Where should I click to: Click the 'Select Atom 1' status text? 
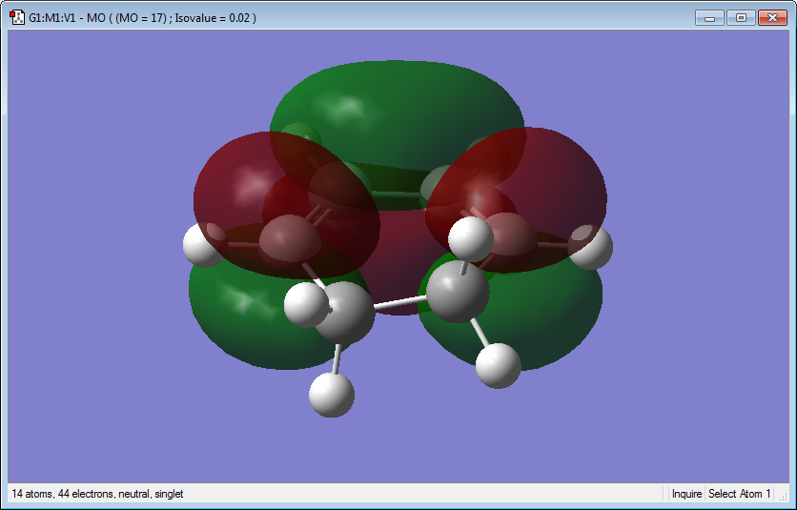coord(740,494)
